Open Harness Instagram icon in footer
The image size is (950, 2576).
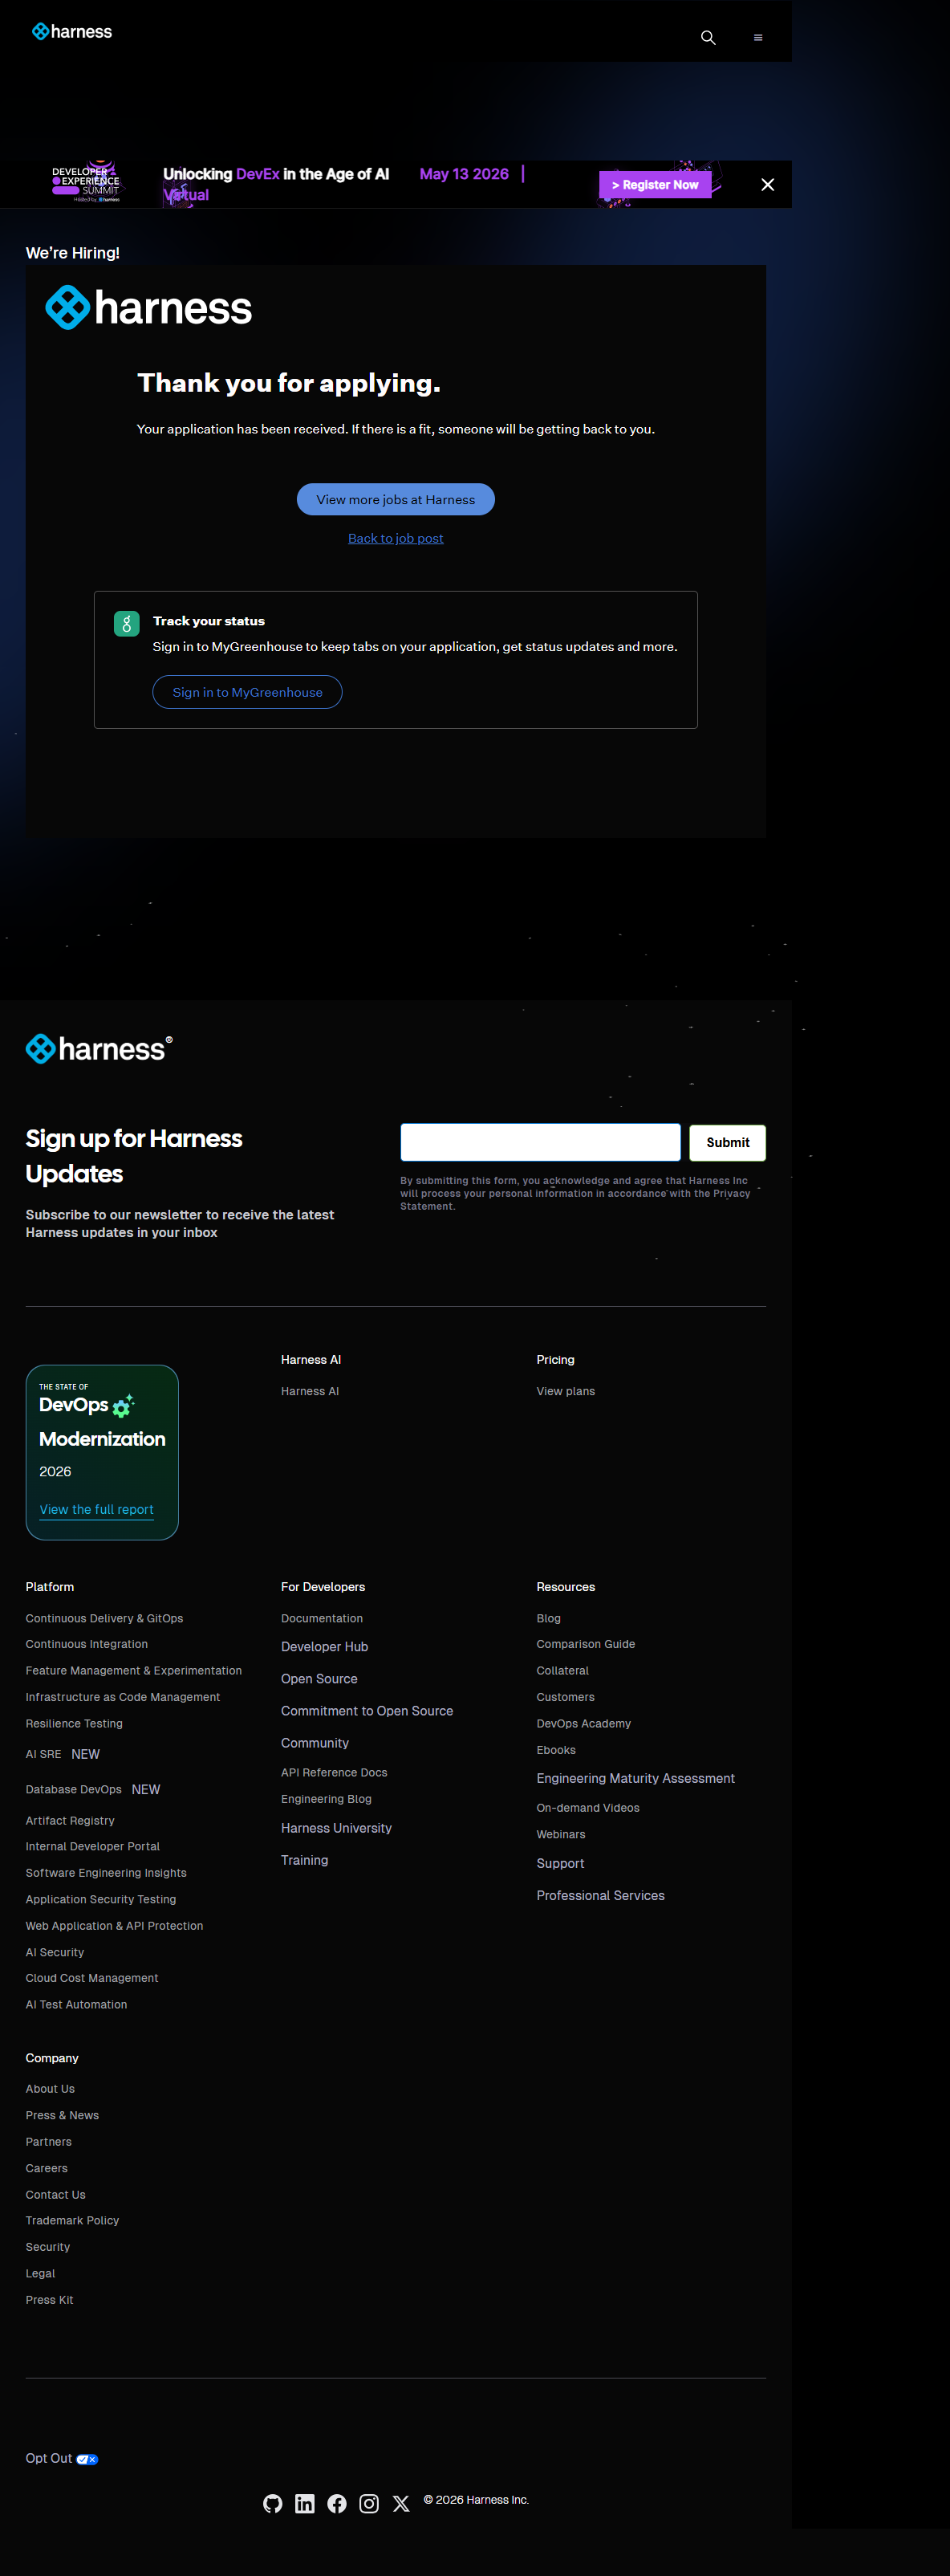point(369,2503)
